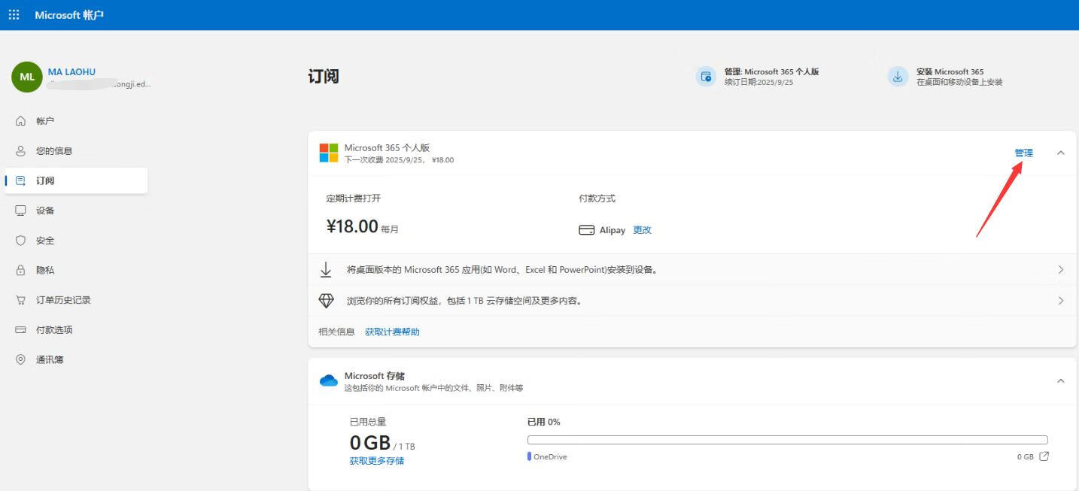Click the desktop apps download arrow icon
Viewport: 1079px width, 491px height.
[x=326, y=269]
